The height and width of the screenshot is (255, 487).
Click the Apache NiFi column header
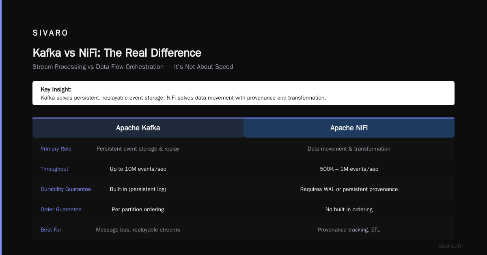pyautogui.click(x=349, y=128)
